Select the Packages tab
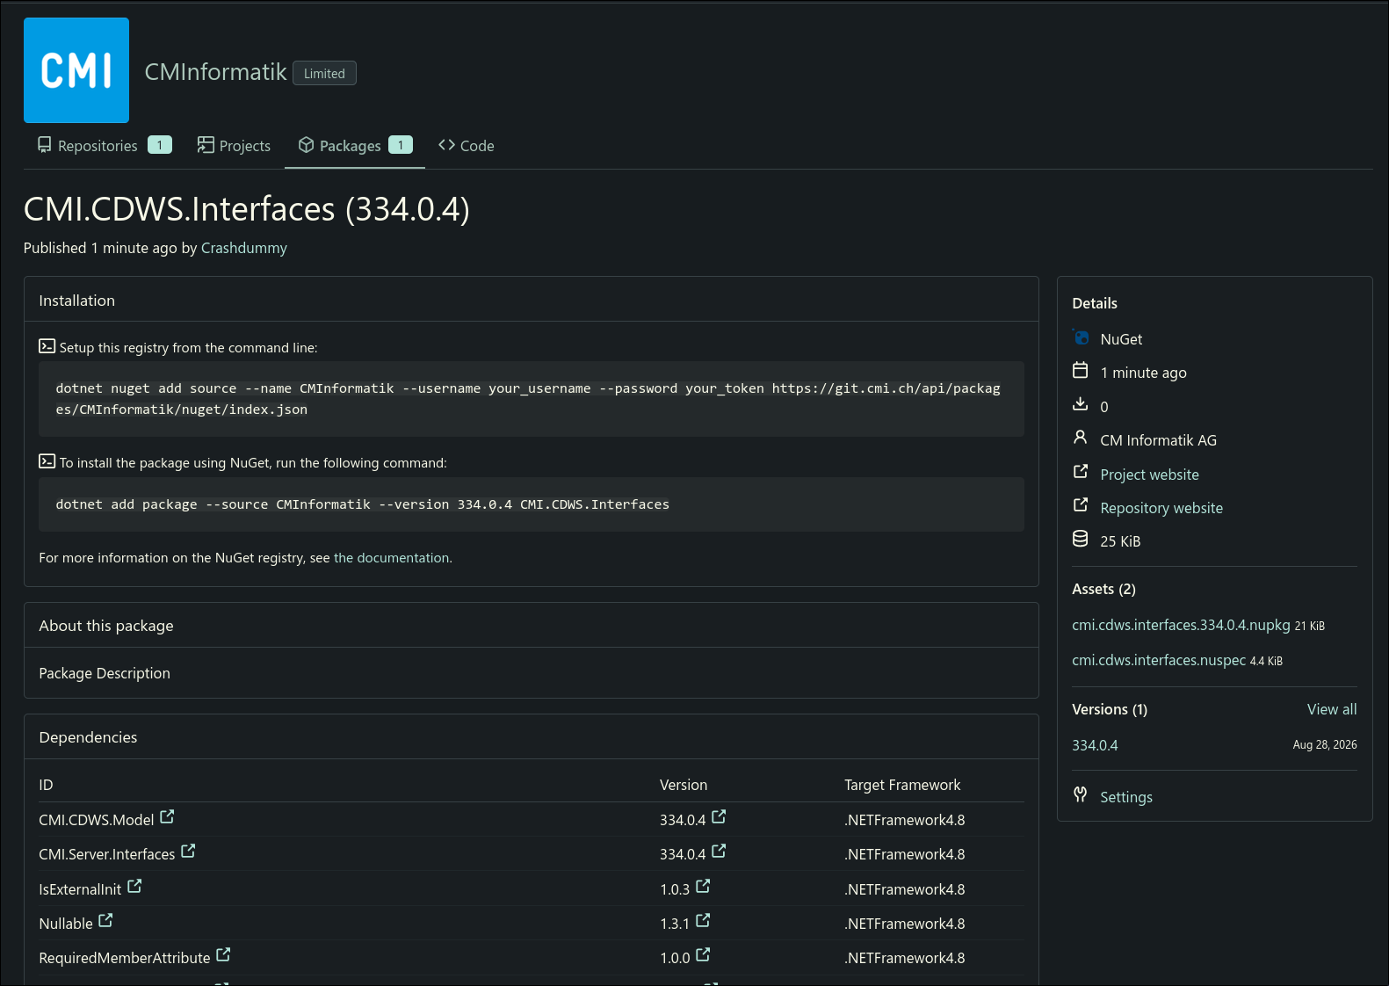The height and width of the screenshot is (986, 1389). [x=355, y=146]
